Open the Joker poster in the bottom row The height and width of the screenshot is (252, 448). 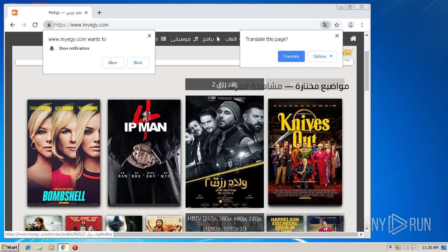[x=124, y=224]
